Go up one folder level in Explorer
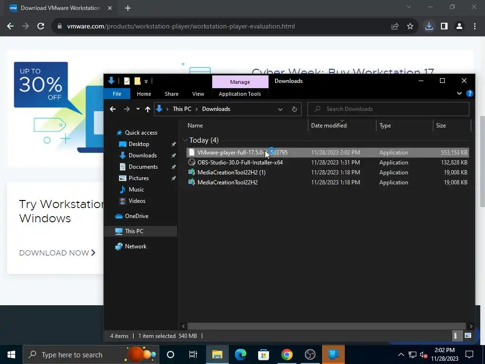 (x=148, y=109)
